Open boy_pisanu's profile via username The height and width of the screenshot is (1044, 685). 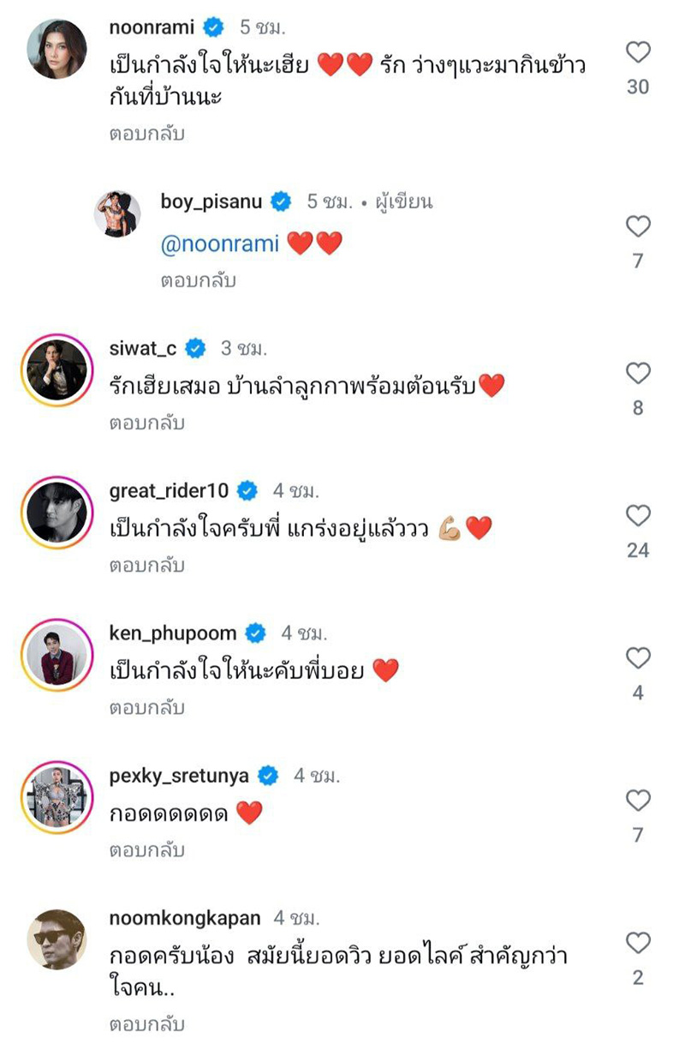(x=210, y=201)
